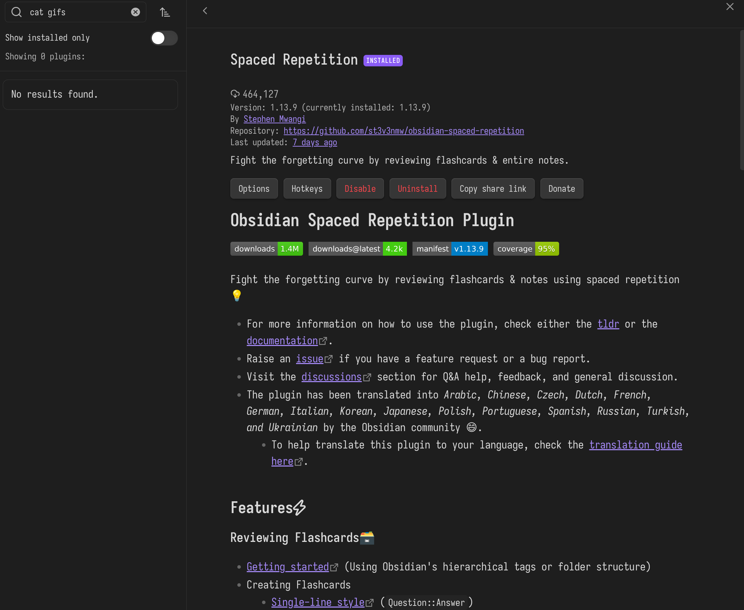Clear the 'cat gifs' search text
744x610 pixels.
pyautogui.click(x=135, y=12)
